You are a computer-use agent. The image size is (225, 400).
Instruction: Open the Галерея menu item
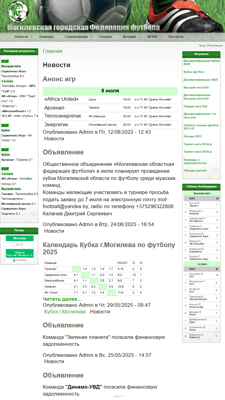click(105, 37)
